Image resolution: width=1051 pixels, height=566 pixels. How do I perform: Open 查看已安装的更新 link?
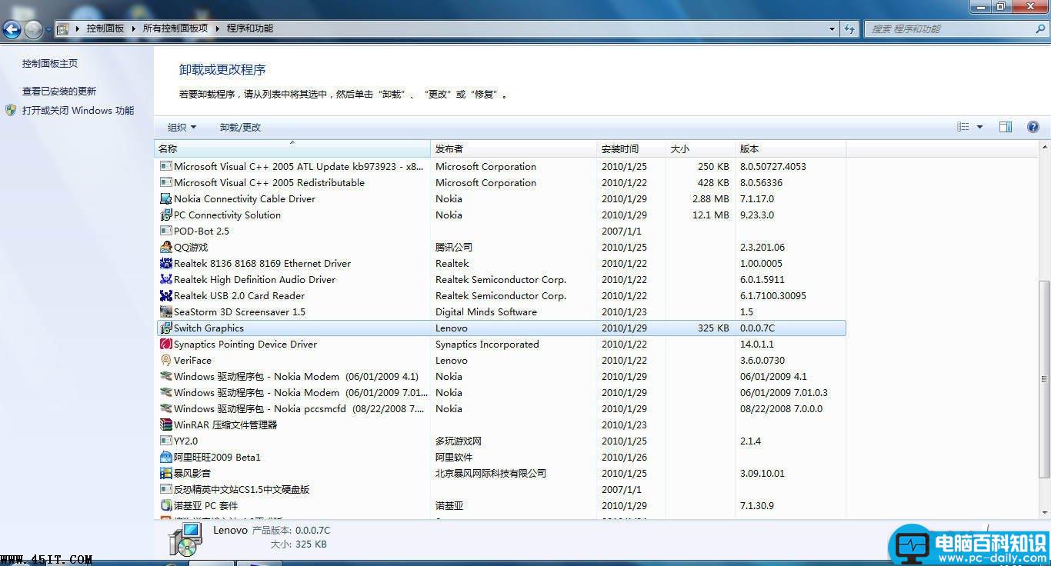click(x=59, y=91)
